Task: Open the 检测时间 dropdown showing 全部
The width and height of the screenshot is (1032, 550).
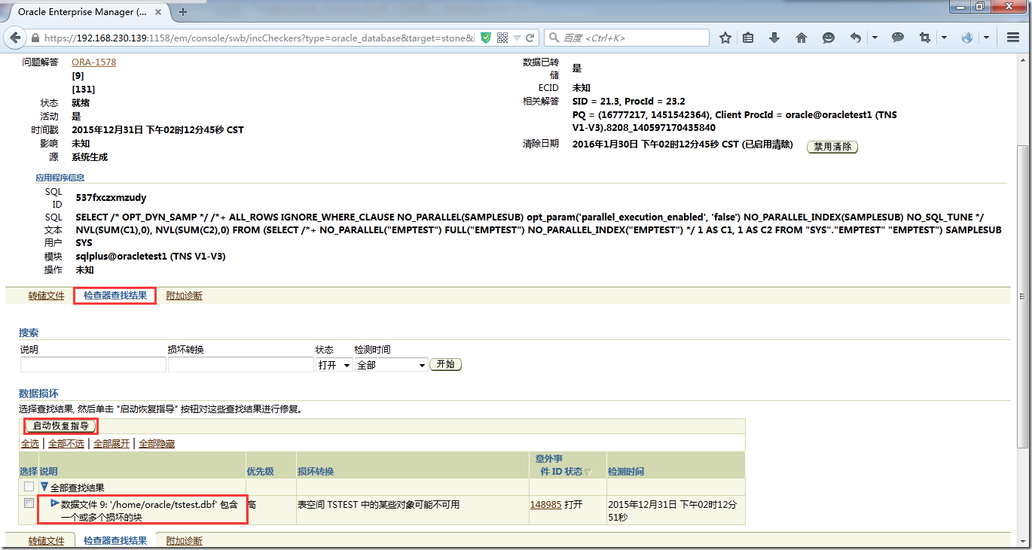Action: point(391,365)
